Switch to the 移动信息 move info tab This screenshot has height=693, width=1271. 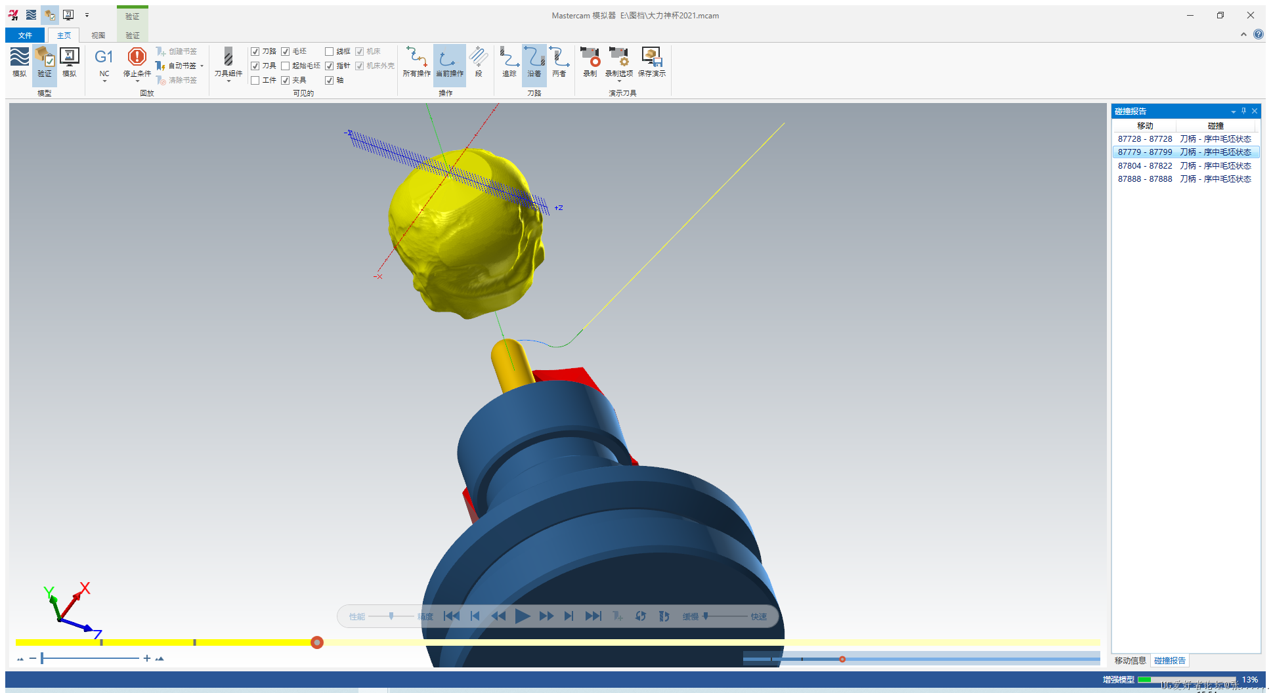pos(1130,660)
